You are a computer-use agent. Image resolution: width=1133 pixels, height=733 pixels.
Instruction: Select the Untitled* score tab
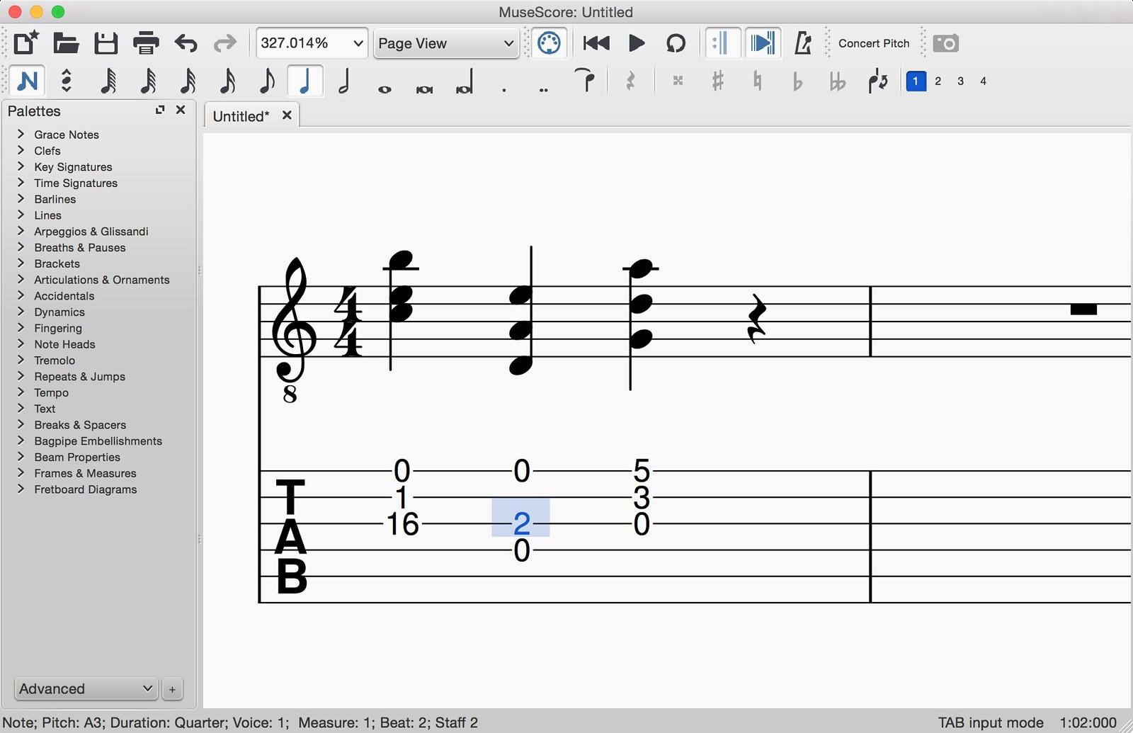(241, 116)
